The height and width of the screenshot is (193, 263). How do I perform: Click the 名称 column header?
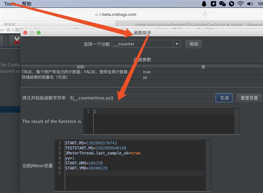click(82, 67)
